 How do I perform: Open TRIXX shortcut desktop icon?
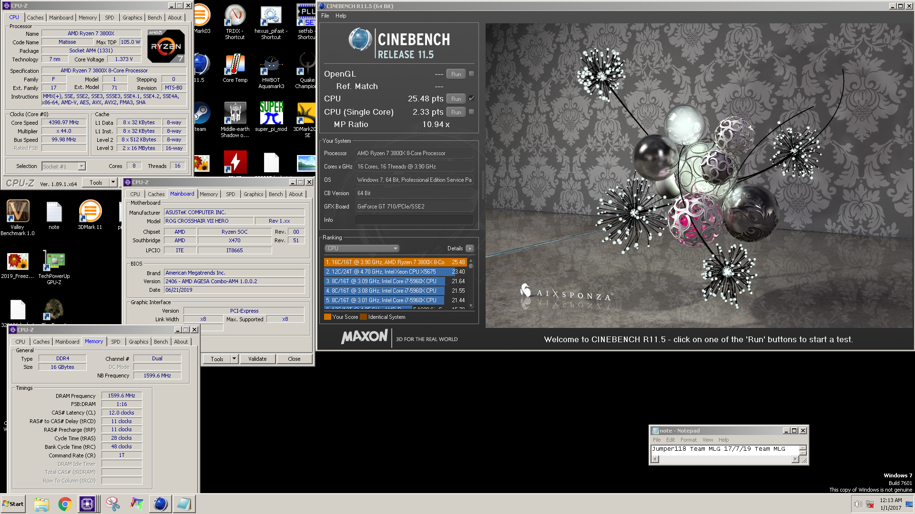tap(234, 21)
